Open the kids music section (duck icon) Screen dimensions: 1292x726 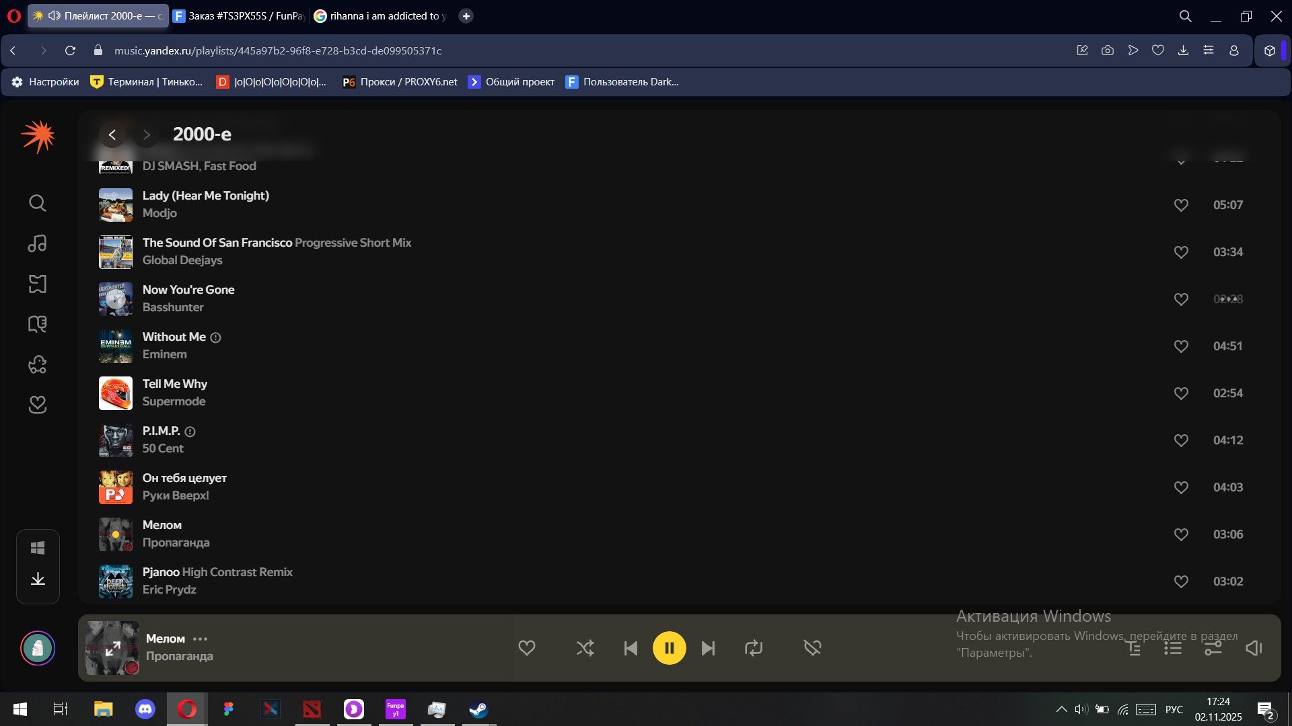(37, 364)
